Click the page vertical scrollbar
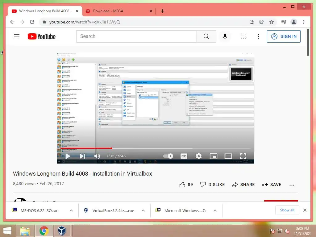The image size is (316, 237). click(308, 42)
